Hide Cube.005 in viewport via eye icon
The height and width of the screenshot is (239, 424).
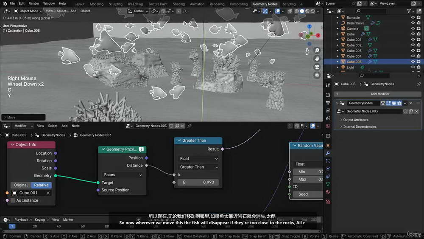pos(413,62)
